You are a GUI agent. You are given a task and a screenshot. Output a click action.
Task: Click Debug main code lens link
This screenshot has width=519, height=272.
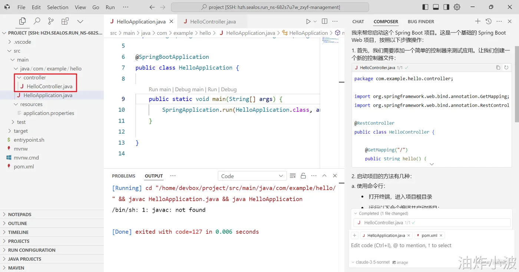[x=189, y=89]
